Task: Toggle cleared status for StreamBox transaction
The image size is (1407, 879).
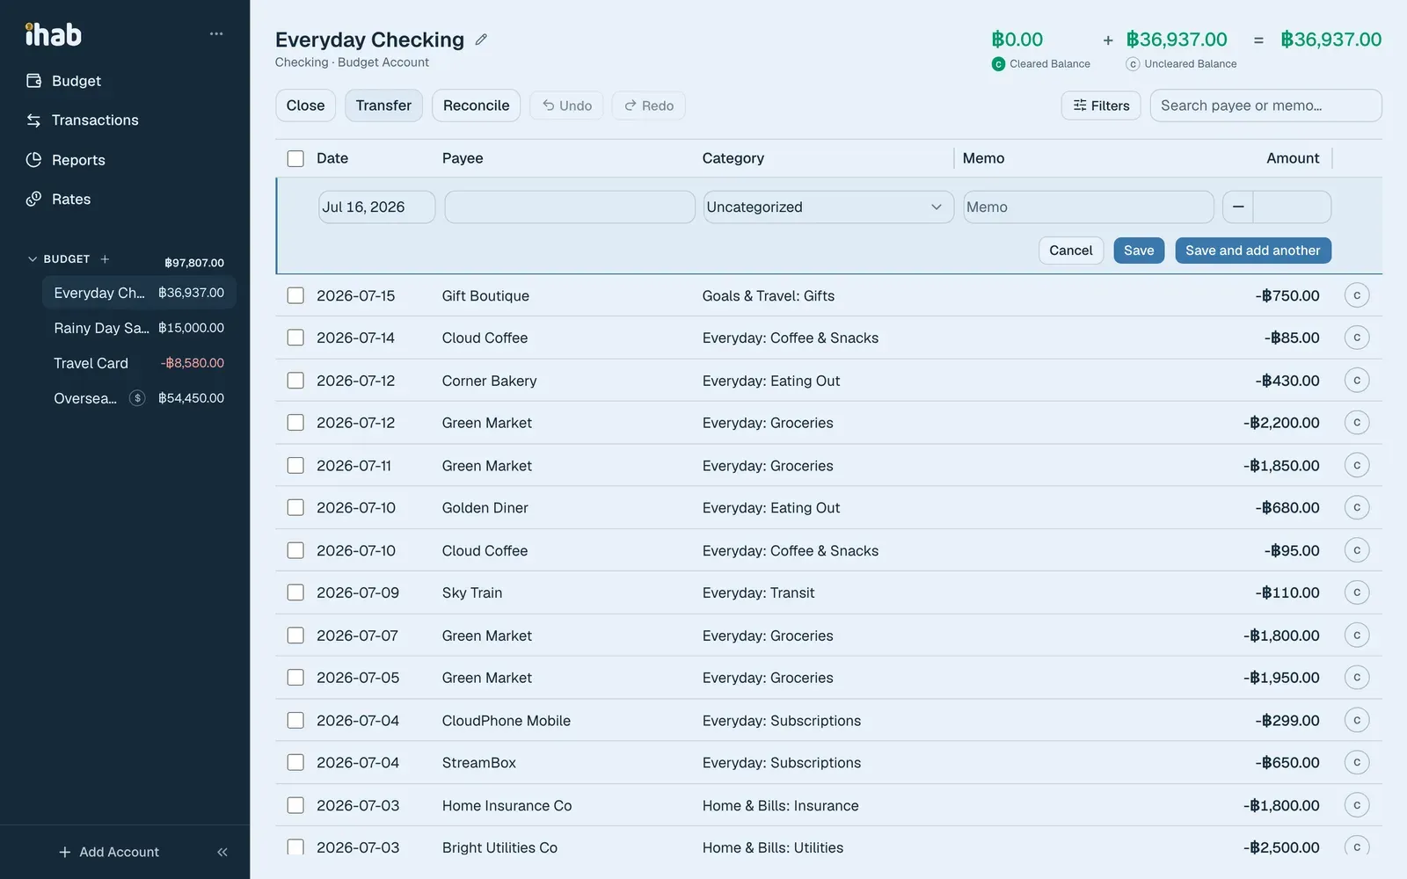Action: (1357, 762)
